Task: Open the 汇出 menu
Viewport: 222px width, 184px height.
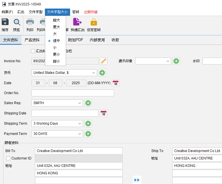Action: click(21, 12)
